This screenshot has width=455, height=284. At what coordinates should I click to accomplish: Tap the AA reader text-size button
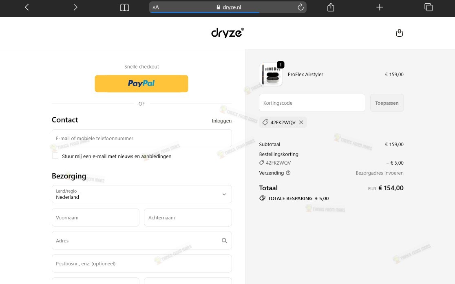(x=156, y=8)
